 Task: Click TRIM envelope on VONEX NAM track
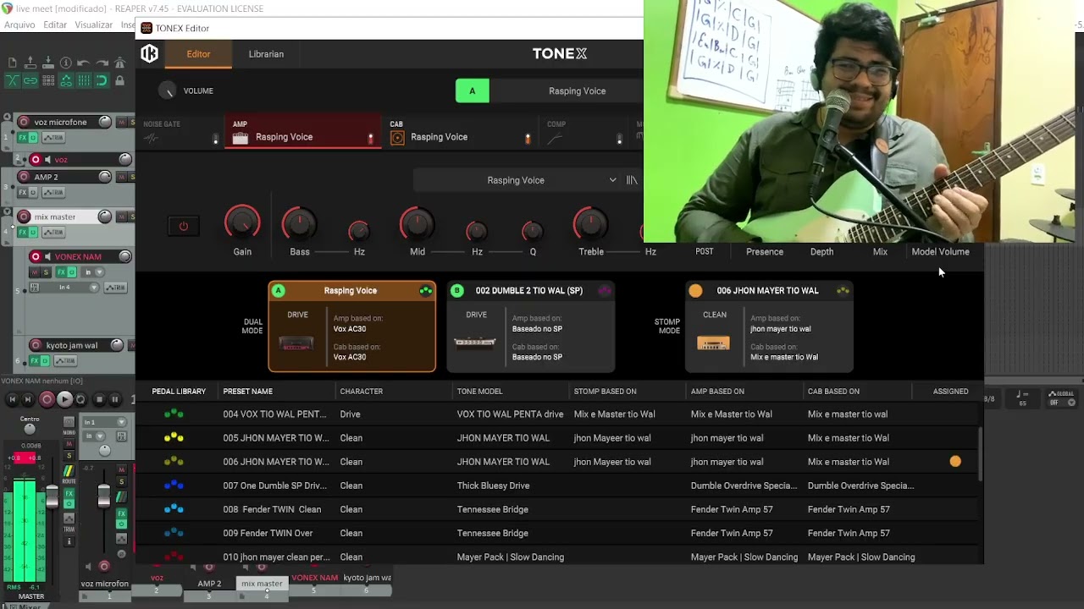[x=115, y=288]
